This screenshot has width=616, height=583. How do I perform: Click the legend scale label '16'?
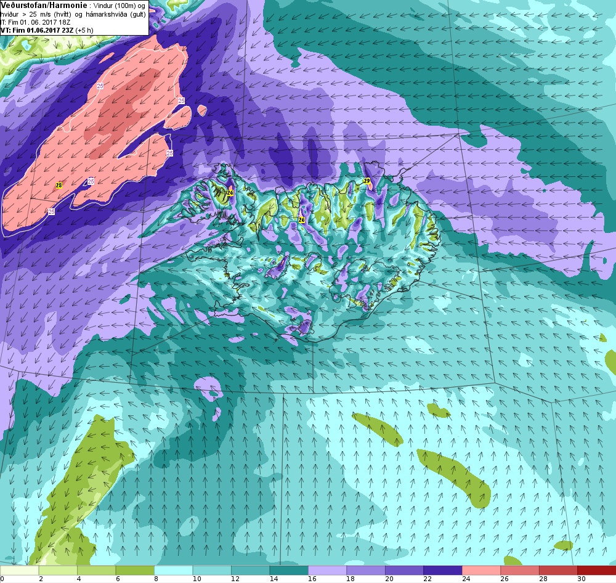click(x=312, y=579)
